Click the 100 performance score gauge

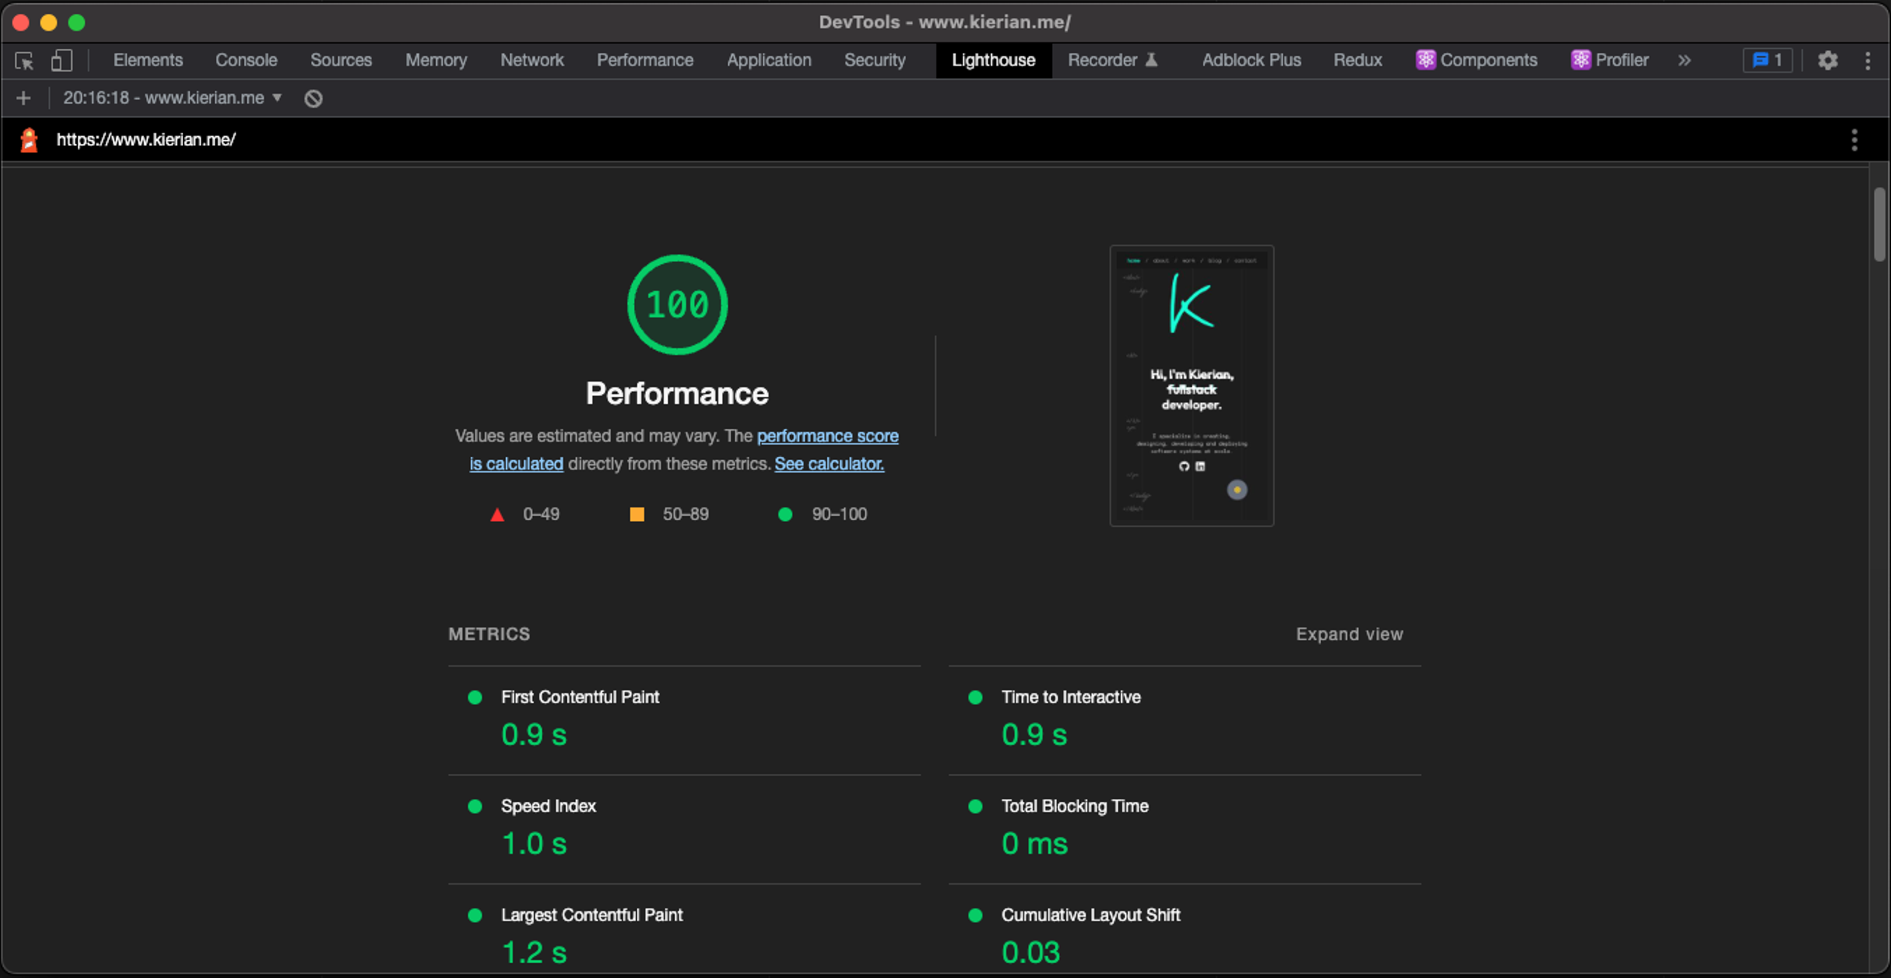677,305
